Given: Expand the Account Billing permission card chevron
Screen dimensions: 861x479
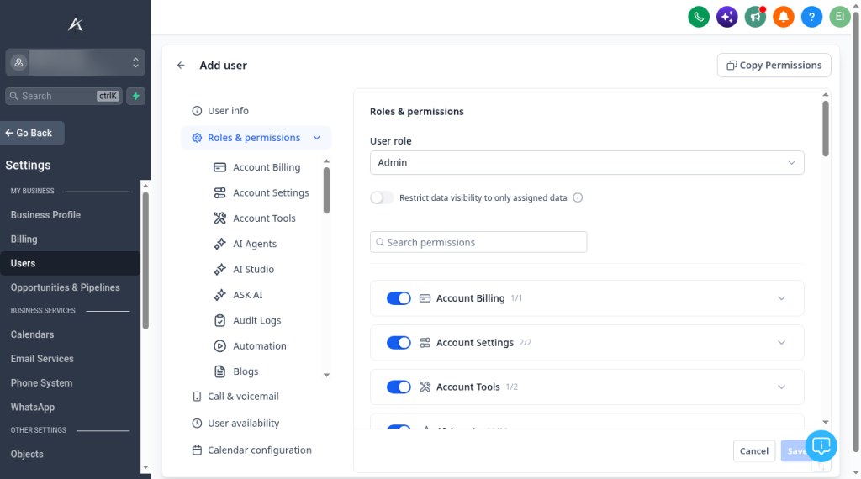Looking at the screenshot, I should (781, 298).
